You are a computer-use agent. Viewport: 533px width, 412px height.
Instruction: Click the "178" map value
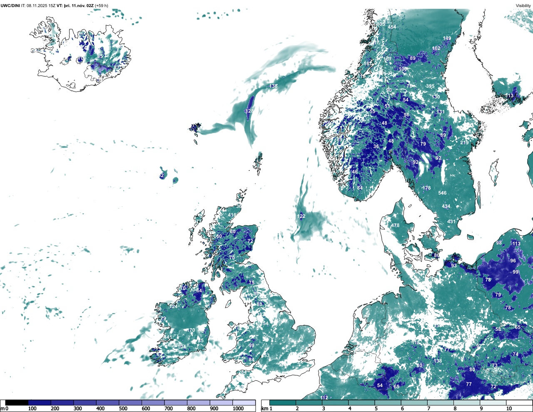click(427, 188)
